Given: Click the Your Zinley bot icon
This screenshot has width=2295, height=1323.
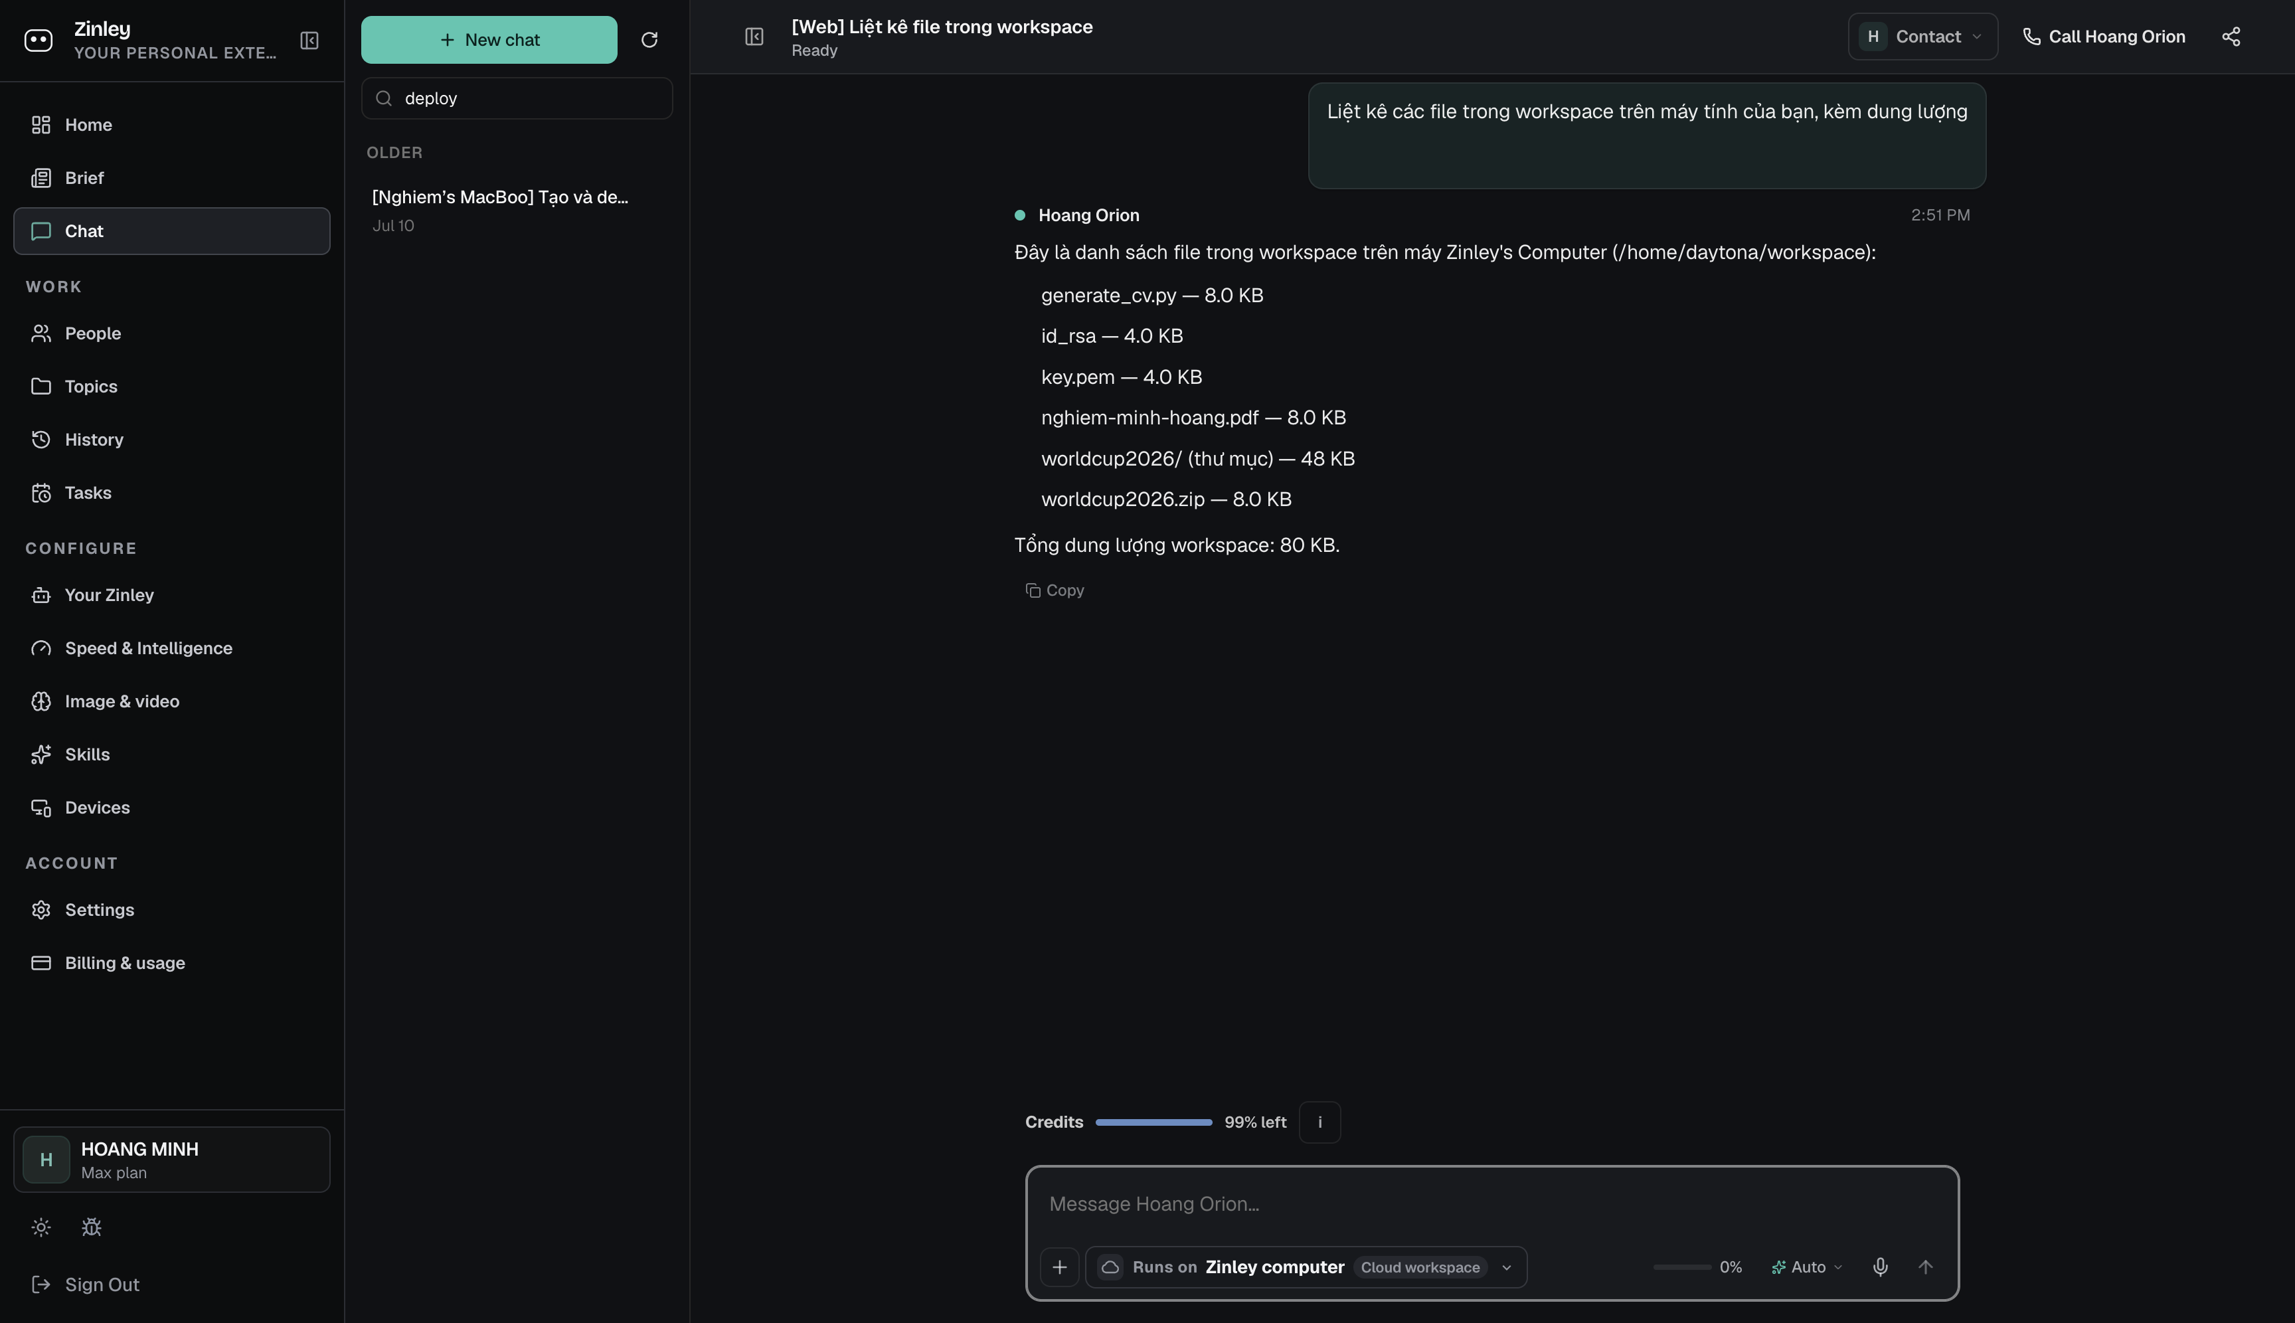Looking at the screenshot, I should tap(41, 595).
